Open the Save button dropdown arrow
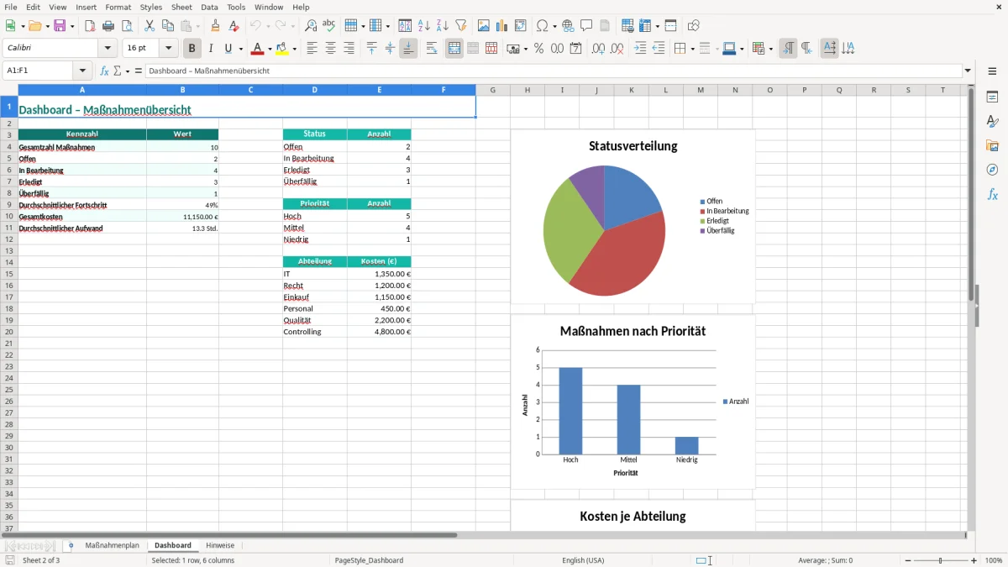Image resolution: width=1008 pixels, height=567 pixels. point(72,26)
